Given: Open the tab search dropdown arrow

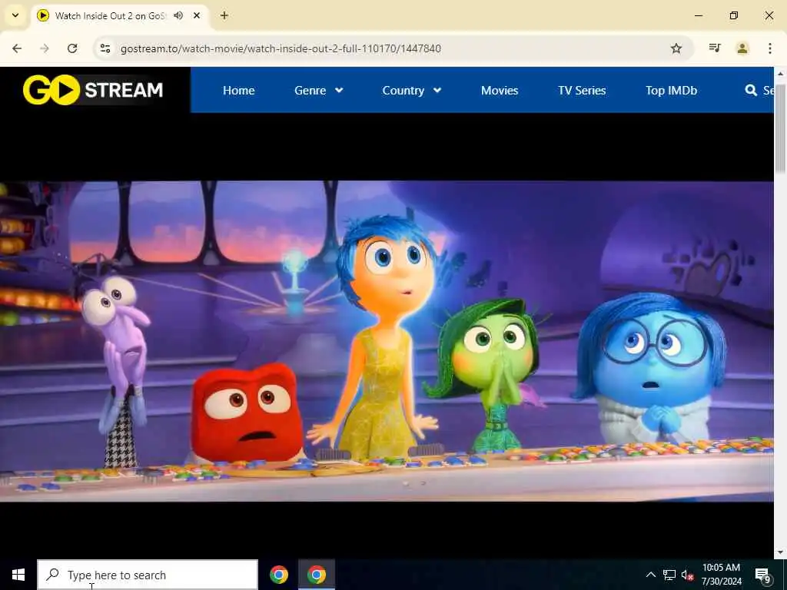Looking at the screenshot, I should coord(15,15).
